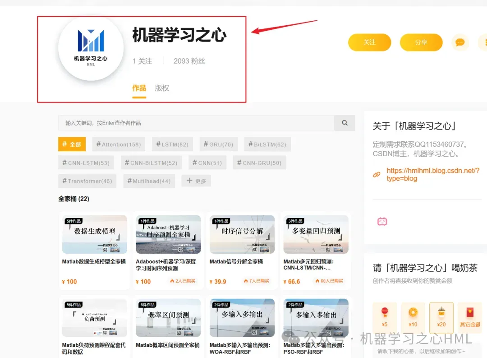Click the Matlab信号分解全家桶 title
The height and width of the screenshot is (358, 487).
(x=236, y=261)
